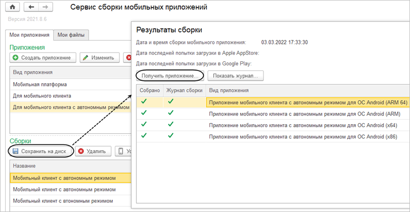Open the Мои приложения tab
This screenshot has width=410, height=212.
tap(30, 35)
